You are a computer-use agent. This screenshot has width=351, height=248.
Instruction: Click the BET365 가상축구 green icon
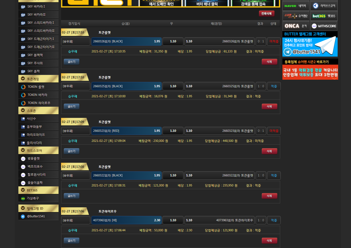click(23, 198)
